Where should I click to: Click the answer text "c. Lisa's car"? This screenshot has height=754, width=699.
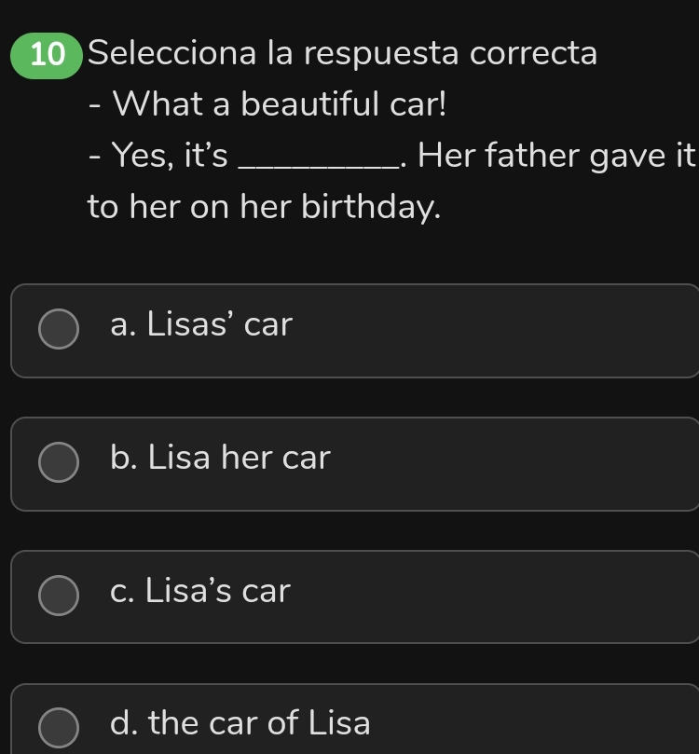(x=200, y=590)
